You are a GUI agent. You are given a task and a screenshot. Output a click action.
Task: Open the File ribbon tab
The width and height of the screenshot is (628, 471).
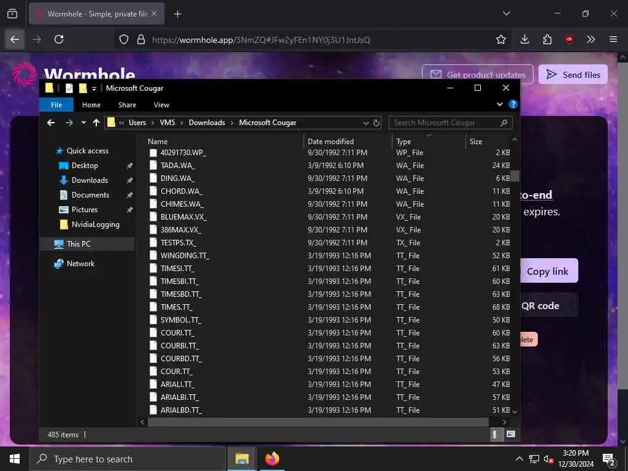point(56,104)
